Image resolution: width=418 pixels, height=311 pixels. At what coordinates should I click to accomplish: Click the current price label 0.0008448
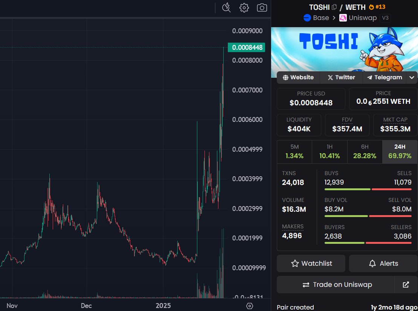[x=247, y=48]
